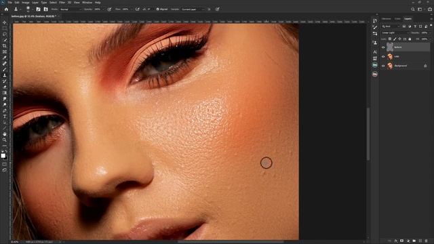
Task: Create a new layer button
Action: pyautogui.click(x=420, y=241)
